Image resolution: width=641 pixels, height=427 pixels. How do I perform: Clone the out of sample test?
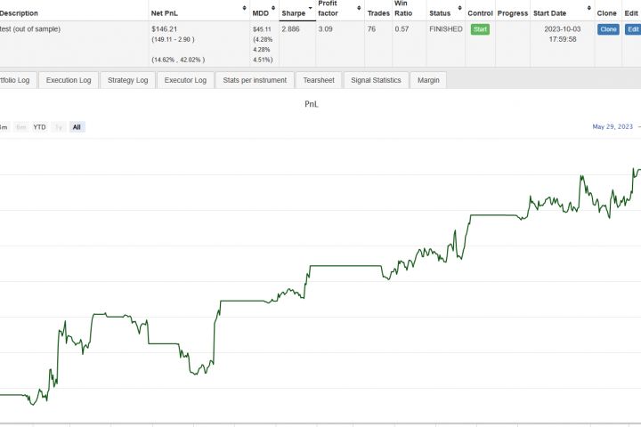click(x=608, y=29)
